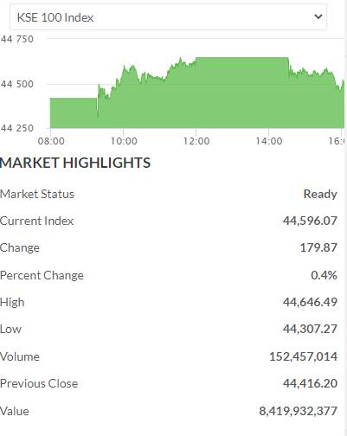Click the Change value 179.87
The image size is (347, 436).
click(x=318, y=247)
